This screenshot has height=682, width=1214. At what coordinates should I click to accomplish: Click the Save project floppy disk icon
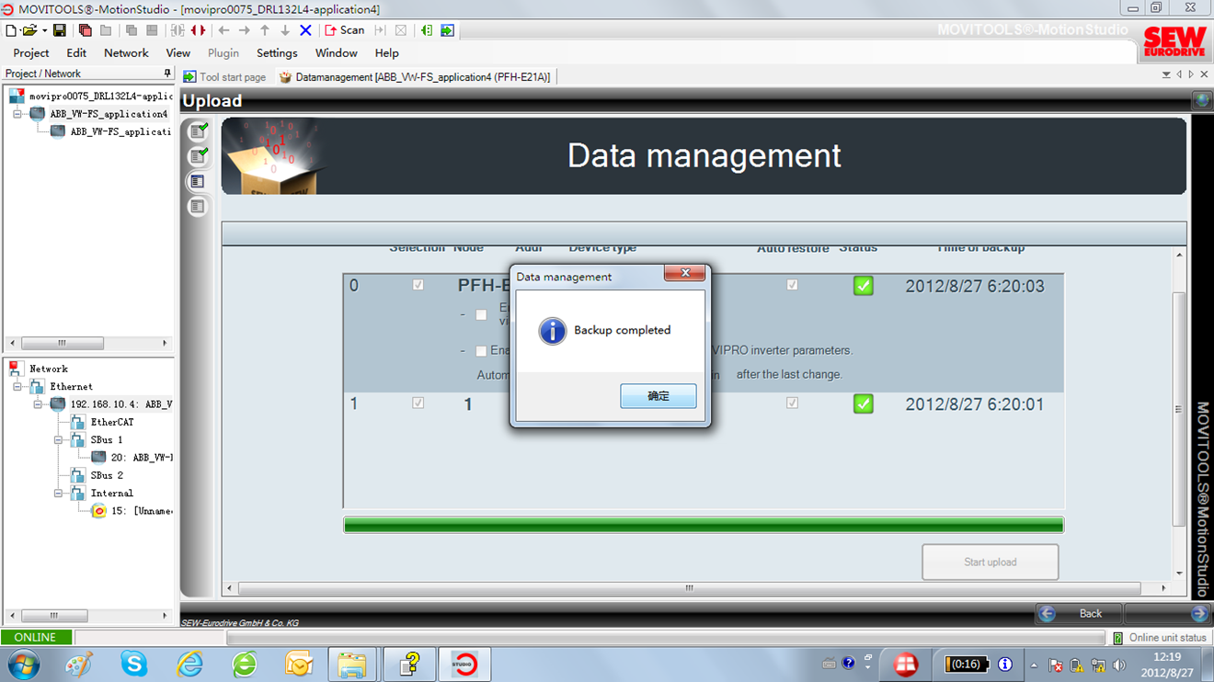click(x=60, y=30)
